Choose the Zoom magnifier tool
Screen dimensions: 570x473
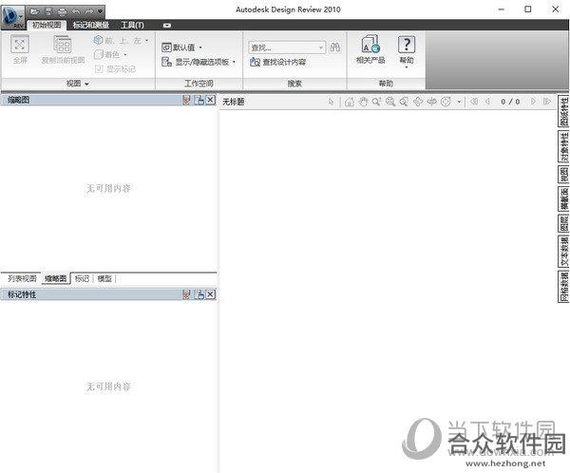pyautogui.click(x=376, y=102)
